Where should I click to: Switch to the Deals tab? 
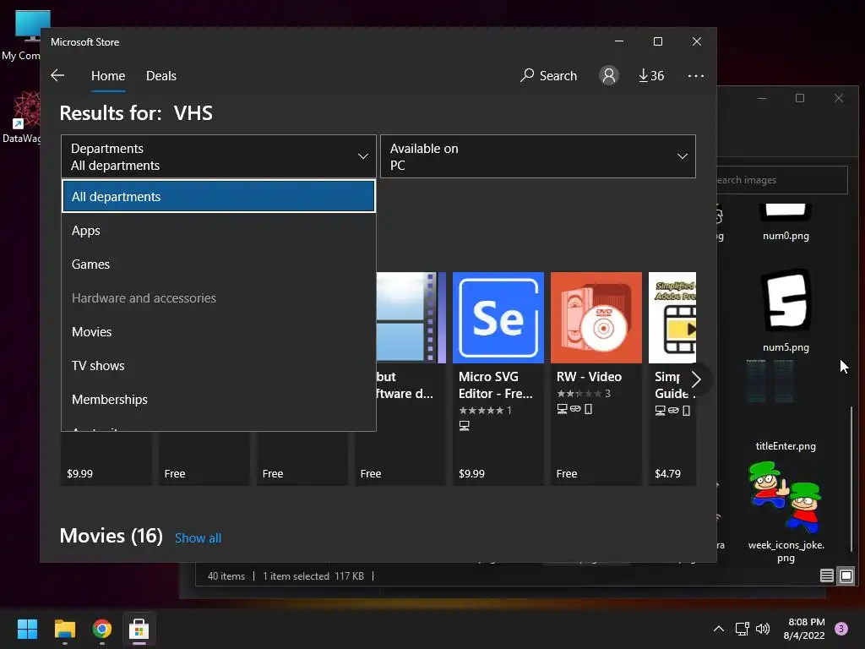[x=161, y=75]
